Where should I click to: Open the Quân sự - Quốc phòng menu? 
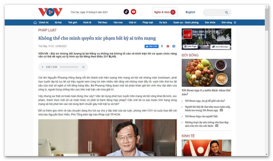pos(186,22)
